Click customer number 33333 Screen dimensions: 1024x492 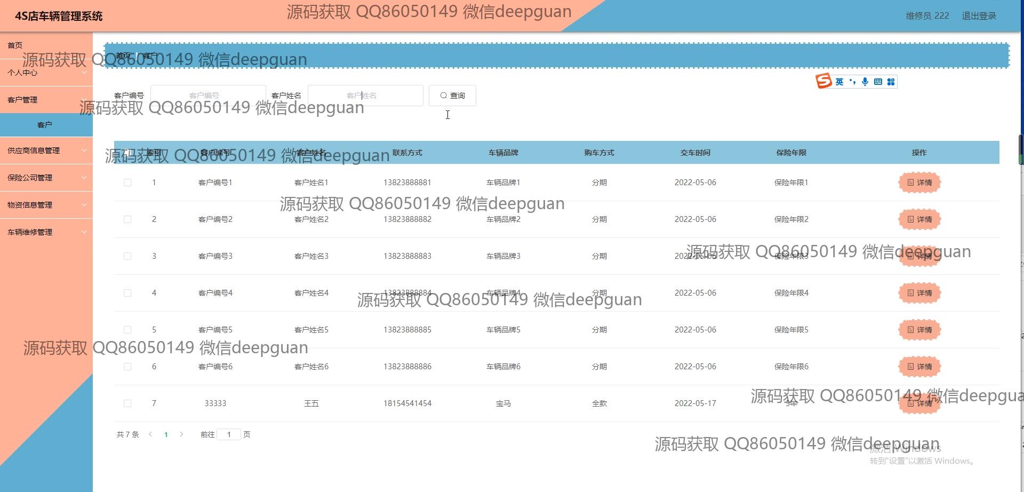pos(215,403)
